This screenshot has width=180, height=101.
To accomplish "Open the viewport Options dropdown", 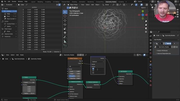I will [x=144, y=8].
